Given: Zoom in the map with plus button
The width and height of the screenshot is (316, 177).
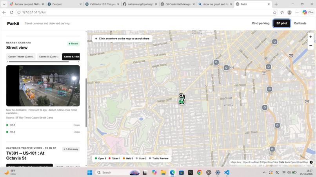Looking at the screenshot, I should 311,37.
